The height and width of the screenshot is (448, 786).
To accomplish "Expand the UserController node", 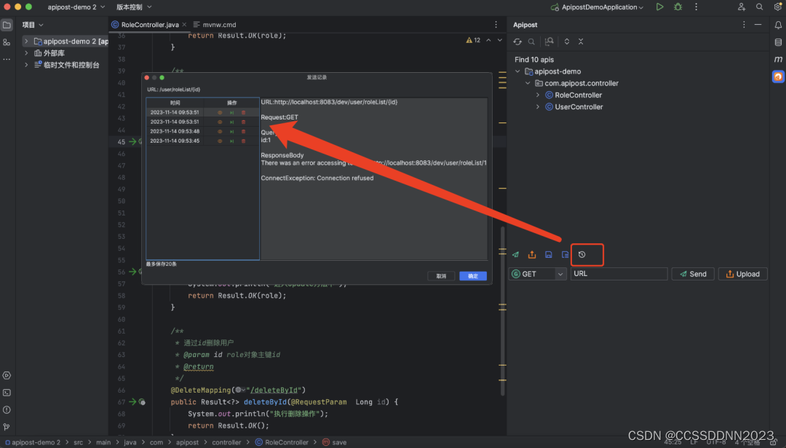I will (538, 107).
